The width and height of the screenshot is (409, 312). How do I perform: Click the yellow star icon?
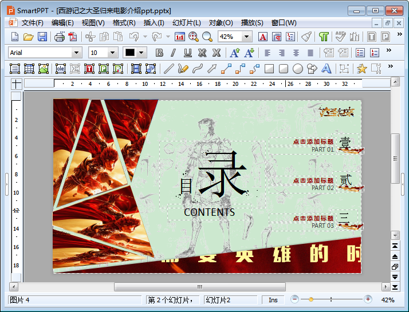(362, 69)
